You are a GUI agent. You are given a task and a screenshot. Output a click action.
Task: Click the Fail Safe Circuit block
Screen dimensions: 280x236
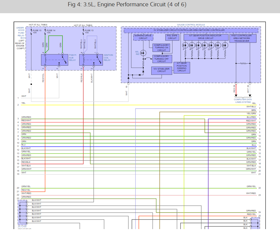[172, 37]
